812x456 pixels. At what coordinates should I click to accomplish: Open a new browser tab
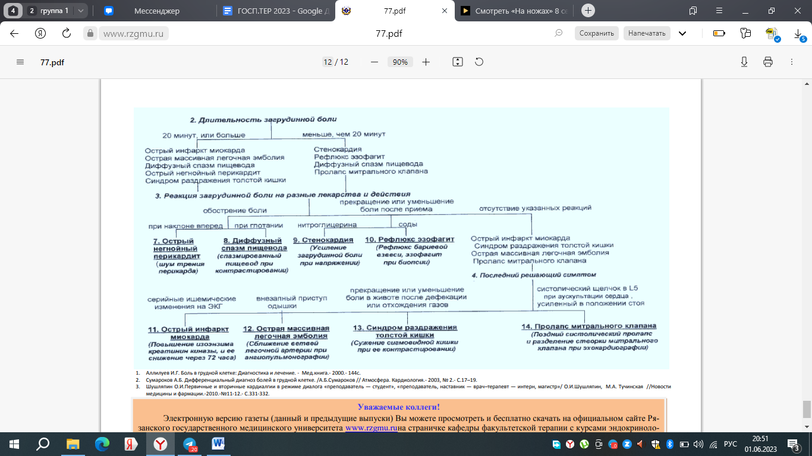click(x=588, y=11)
